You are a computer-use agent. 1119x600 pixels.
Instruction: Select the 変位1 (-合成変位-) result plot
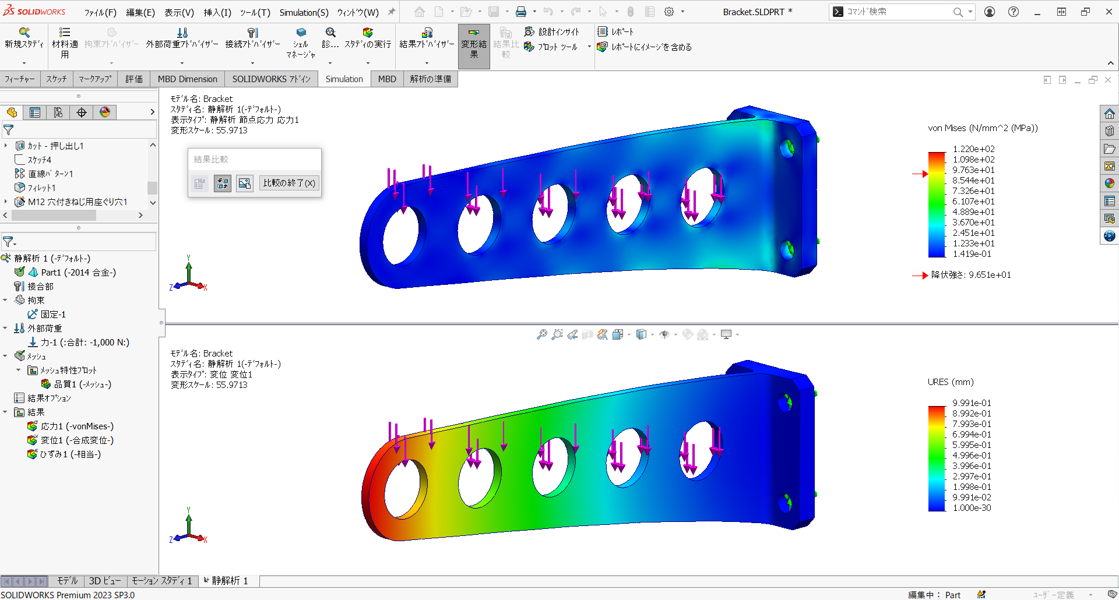click(x=71, y=440)
